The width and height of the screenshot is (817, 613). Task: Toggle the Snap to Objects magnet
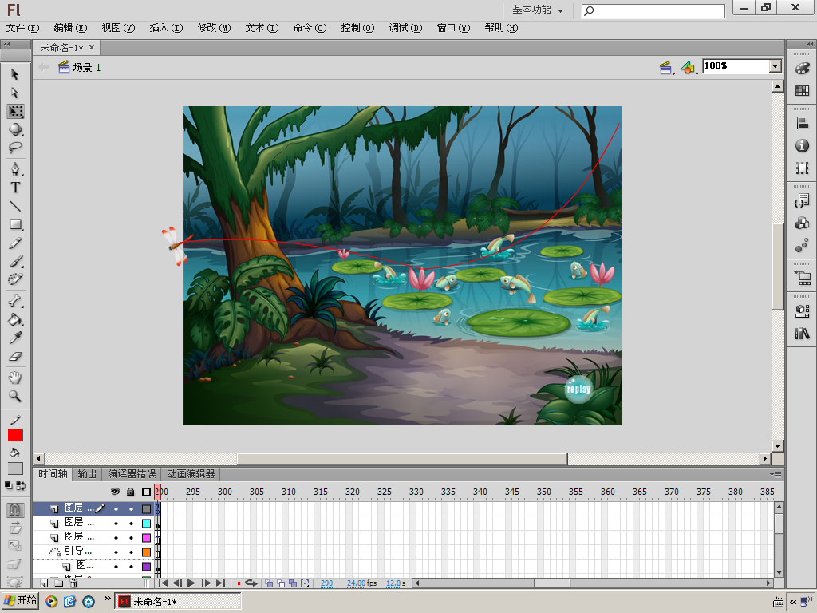coord(15,509)
